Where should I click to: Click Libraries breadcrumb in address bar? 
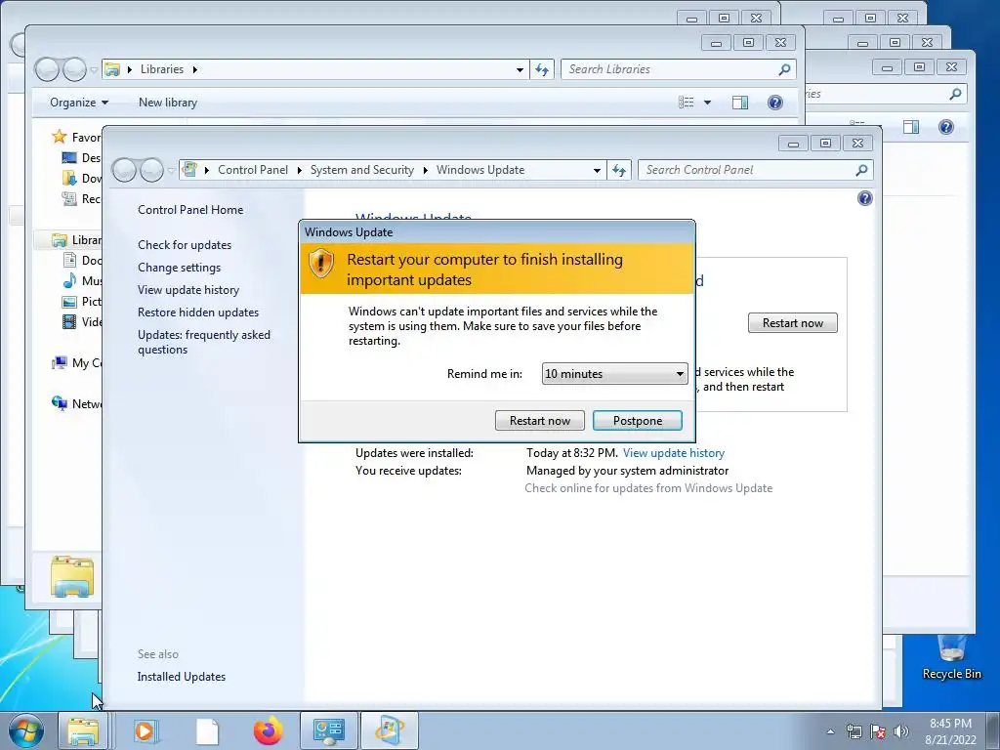[x=162, y=69]
